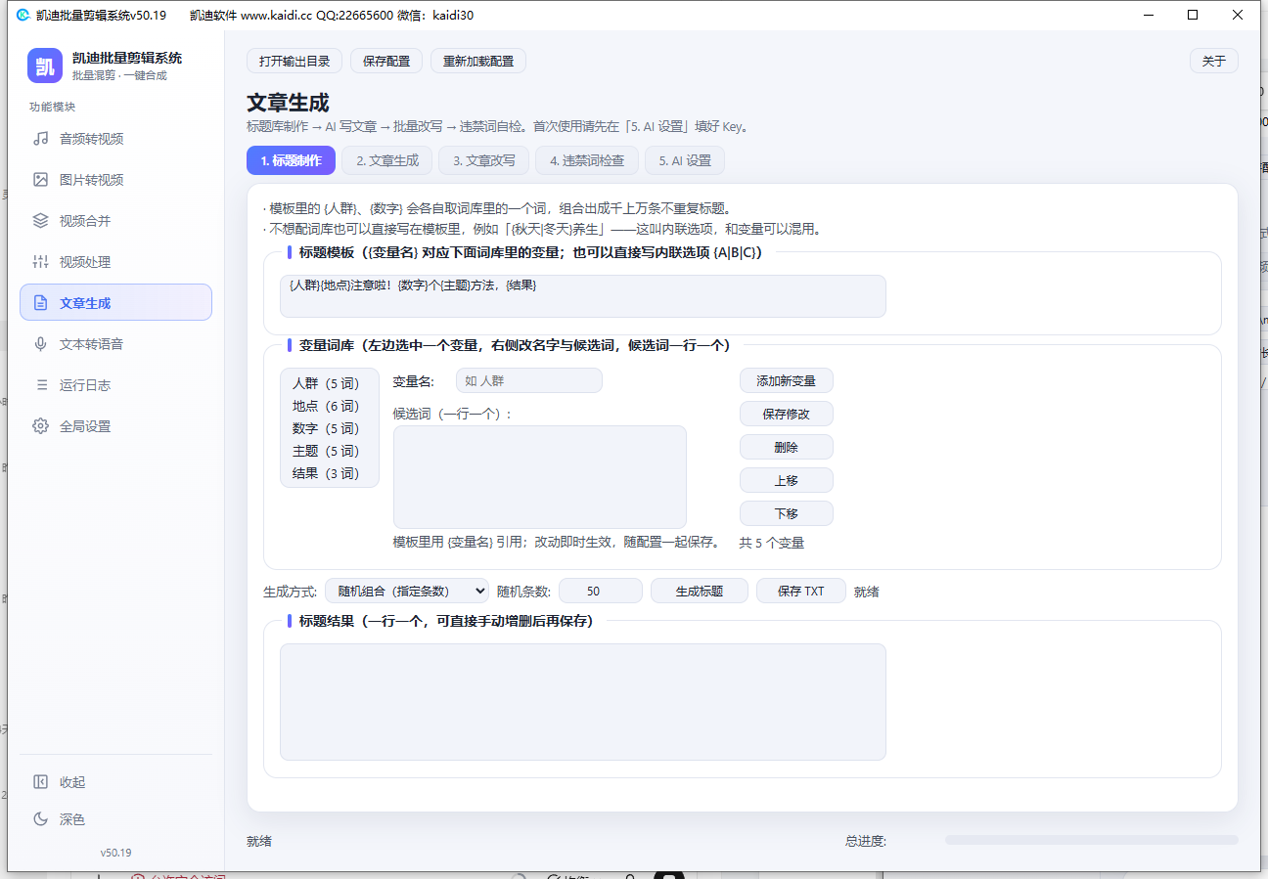Click the 删除 button for variables
The image size is (1268, 879).
click(787, 447)
